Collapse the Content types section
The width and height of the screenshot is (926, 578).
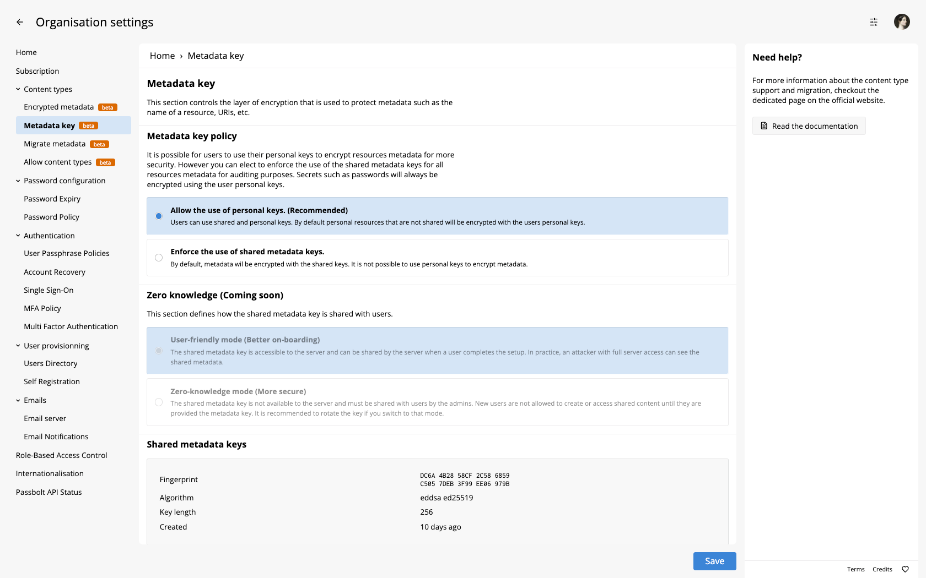18,89
